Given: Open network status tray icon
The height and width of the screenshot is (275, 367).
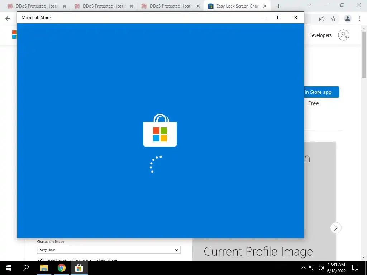Looking at the screenshot, I should 312,268.
